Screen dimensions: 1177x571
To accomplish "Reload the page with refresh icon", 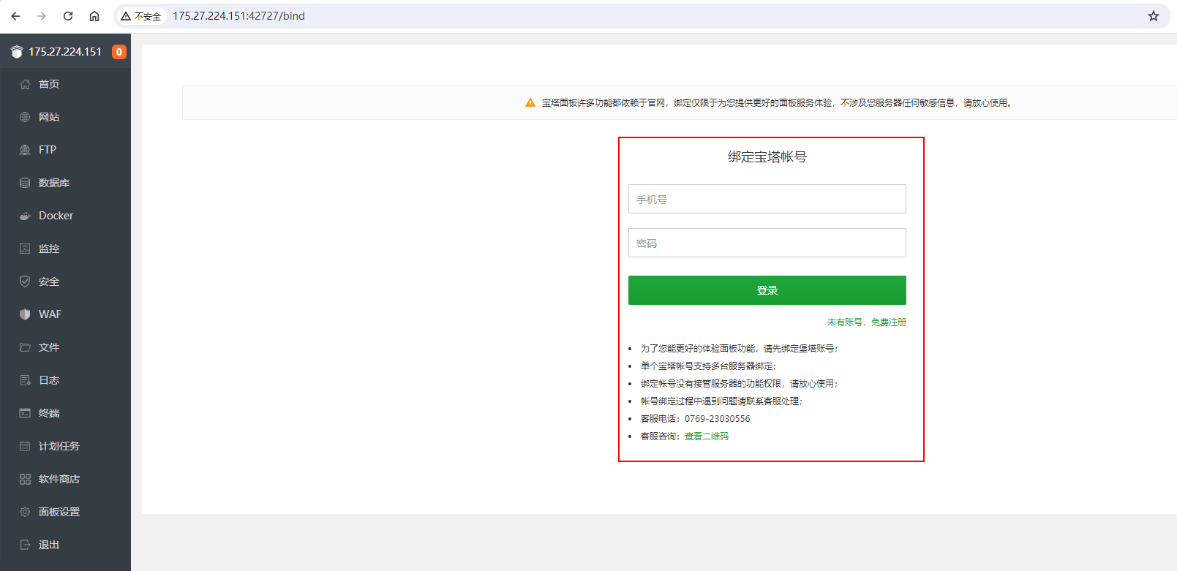I will 68,16.
